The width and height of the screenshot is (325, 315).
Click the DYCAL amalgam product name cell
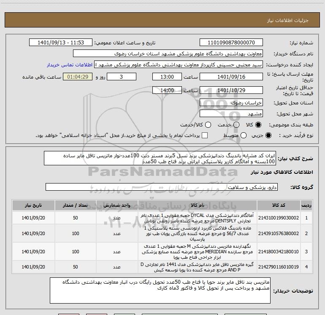point(198,218)
